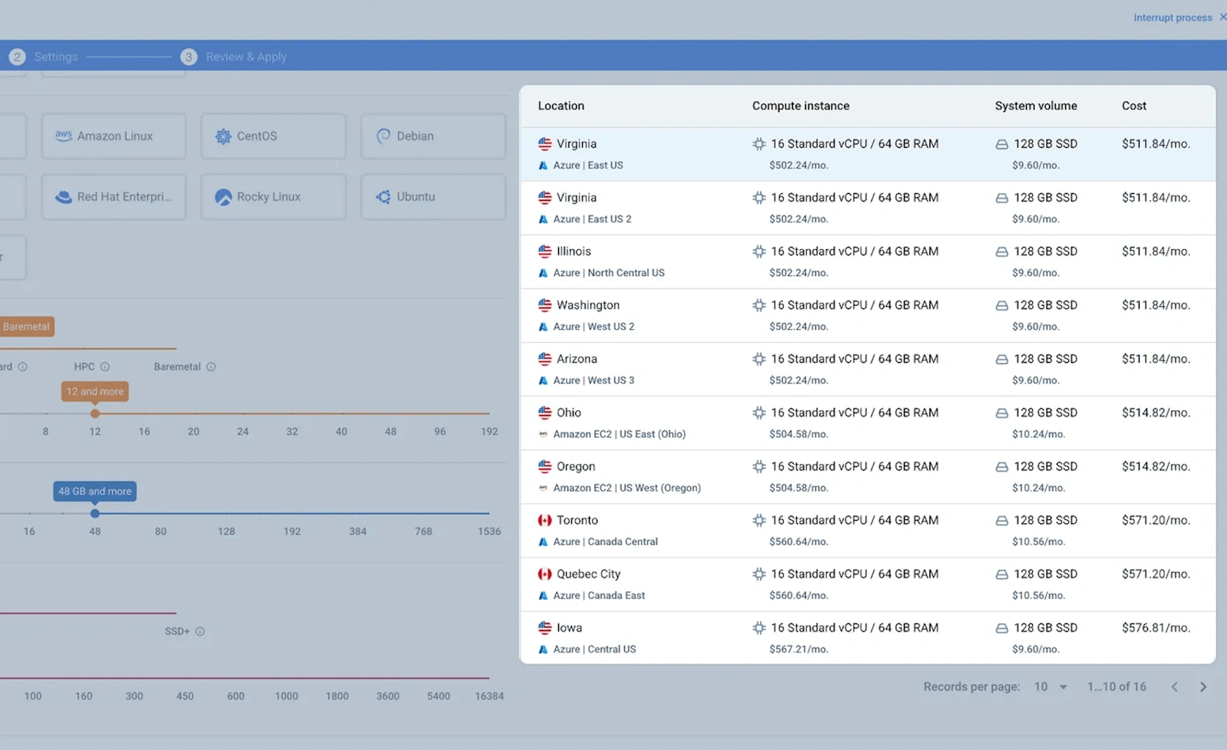Click CPU chip icon in Iowa row
1227x750 pixels.
[x=758, y=627]
